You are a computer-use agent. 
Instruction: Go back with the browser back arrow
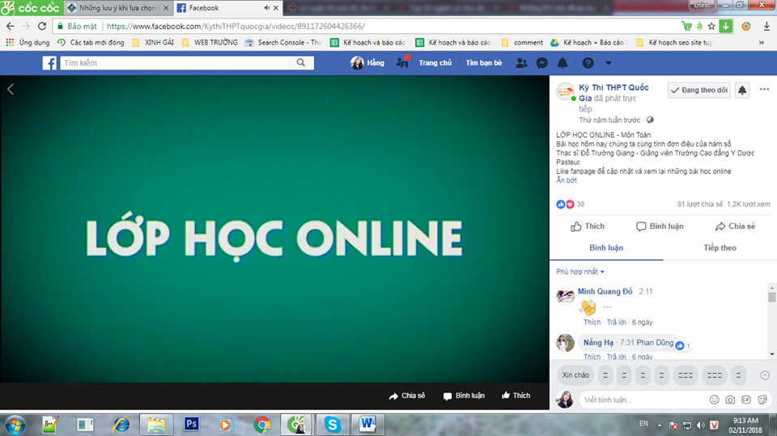[10, 26]
